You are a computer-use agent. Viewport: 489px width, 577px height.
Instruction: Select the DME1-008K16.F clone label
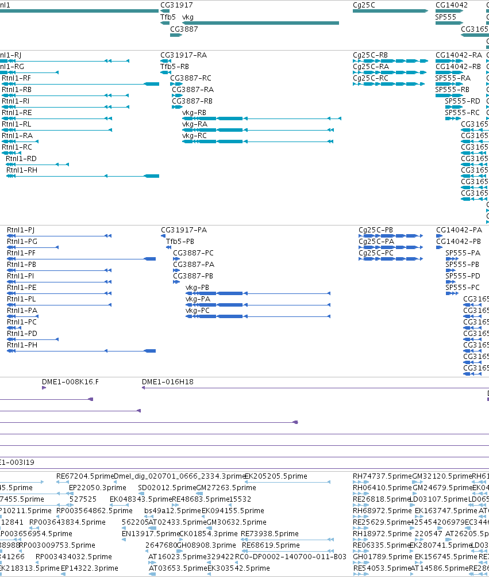pos(70,382)
